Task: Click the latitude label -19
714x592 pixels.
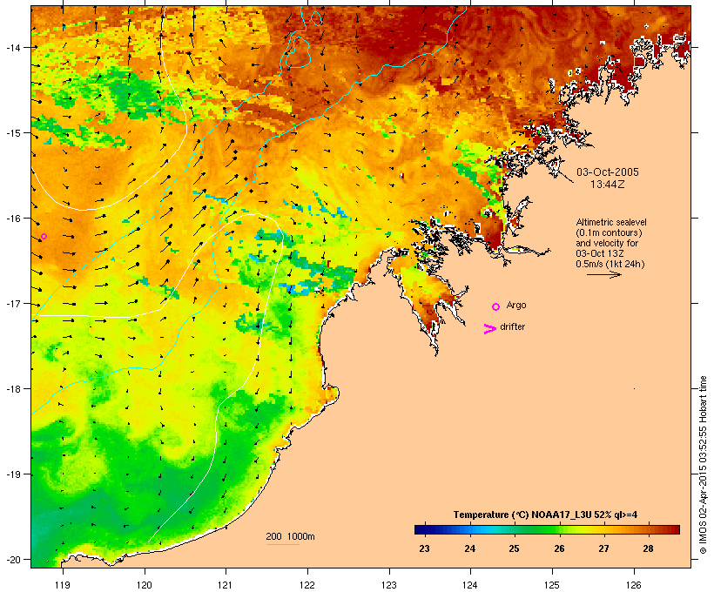Action: click(x=13, y=474)
